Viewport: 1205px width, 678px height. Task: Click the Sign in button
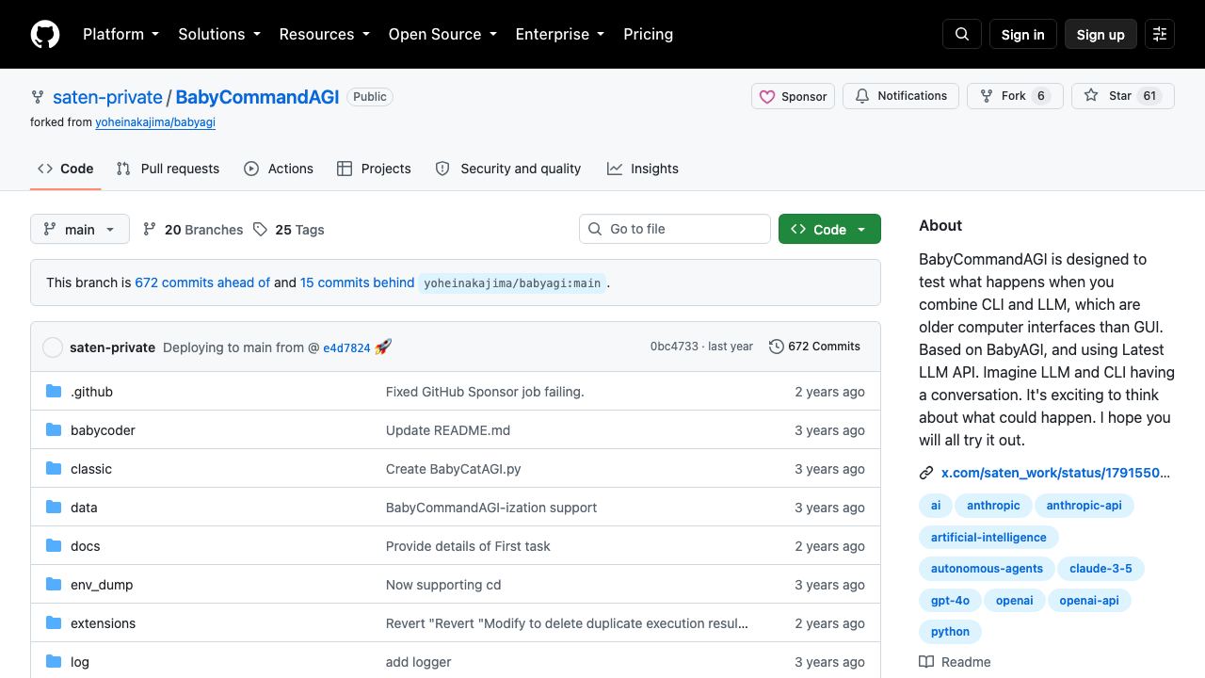tap(1023, 34)
